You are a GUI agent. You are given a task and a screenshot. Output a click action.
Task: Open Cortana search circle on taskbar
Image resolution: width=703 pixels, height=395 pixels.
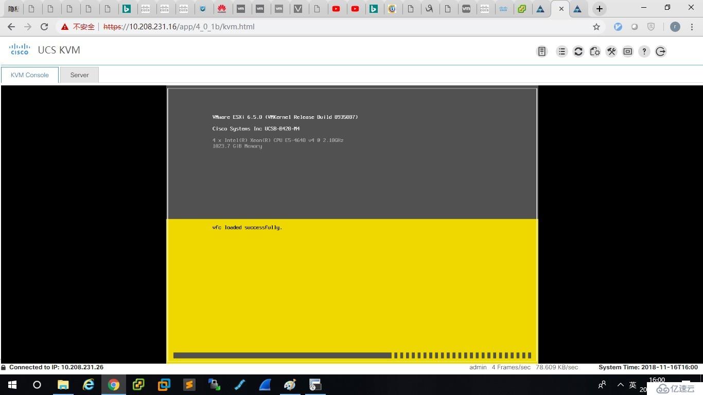click(x=37, y=385)
